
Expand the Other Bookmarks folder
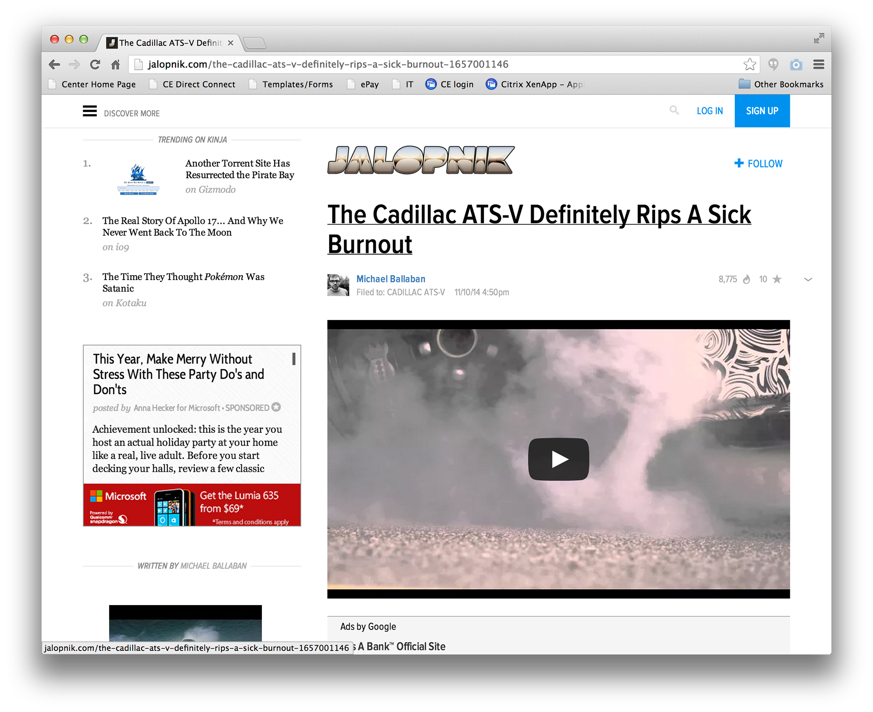pyautogui.click(x=781, y=85)
